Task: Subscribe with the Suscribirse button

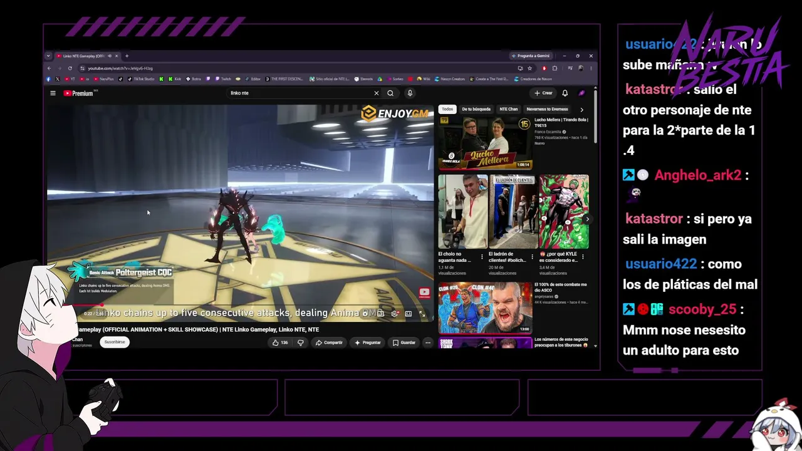Action: (115, 342)
